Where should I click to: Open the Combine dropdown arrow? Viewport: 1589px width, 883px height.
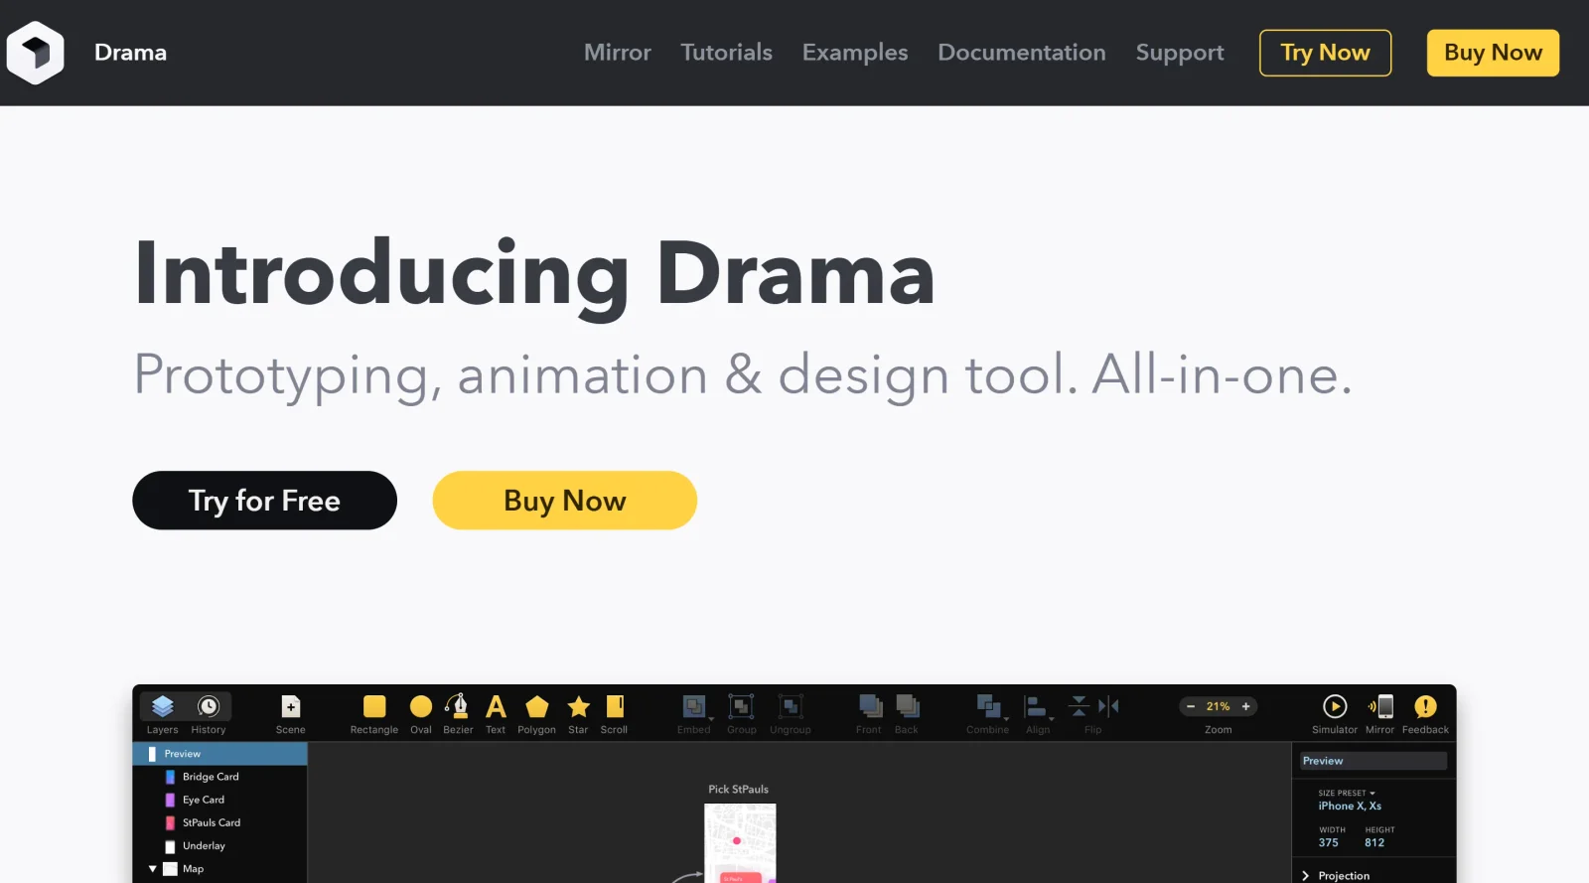(x=1006, y=718)
